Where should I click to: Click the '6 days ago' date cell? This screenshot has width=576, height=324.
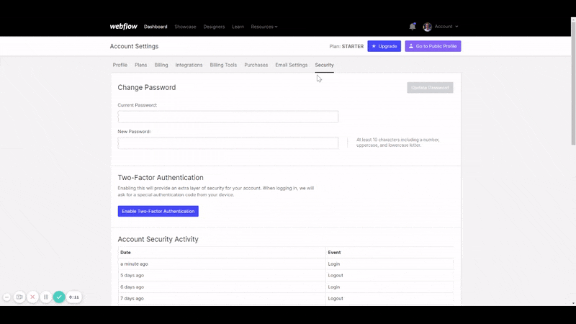click(222, 287)
